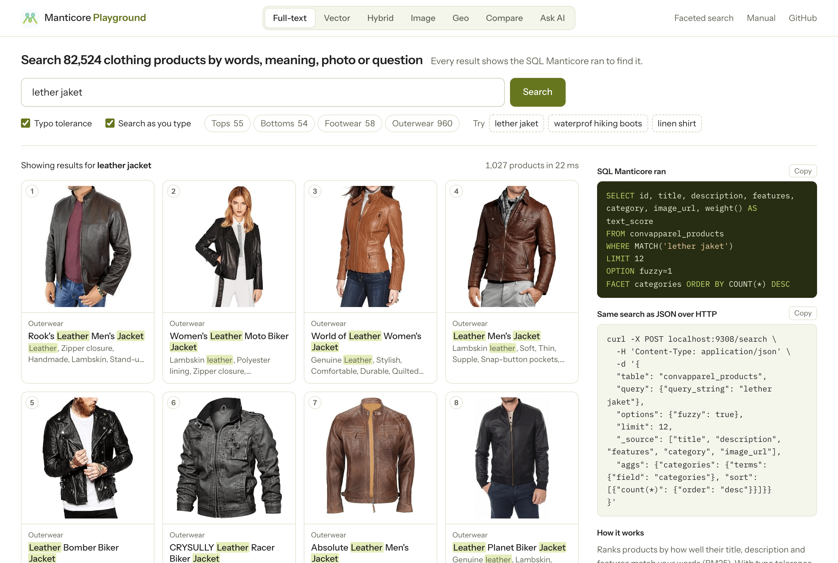Open World of Leather Women's Jacket image
Image resolution: width=838 pixels, height=563 pixels.
click(x=371, y=246)
